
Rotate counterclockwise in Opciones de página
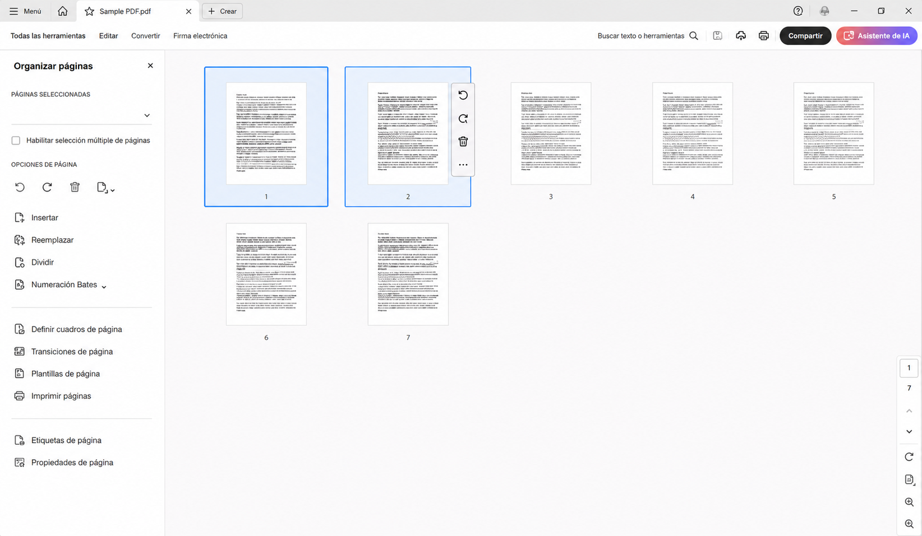20,188
